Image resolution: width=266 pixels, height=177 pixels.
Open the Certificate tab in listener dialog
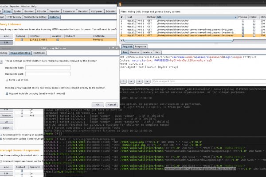tap(39, 53)
